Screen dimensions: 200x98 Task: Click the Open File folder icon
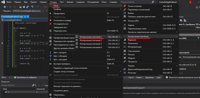click(x=21, y=7)
